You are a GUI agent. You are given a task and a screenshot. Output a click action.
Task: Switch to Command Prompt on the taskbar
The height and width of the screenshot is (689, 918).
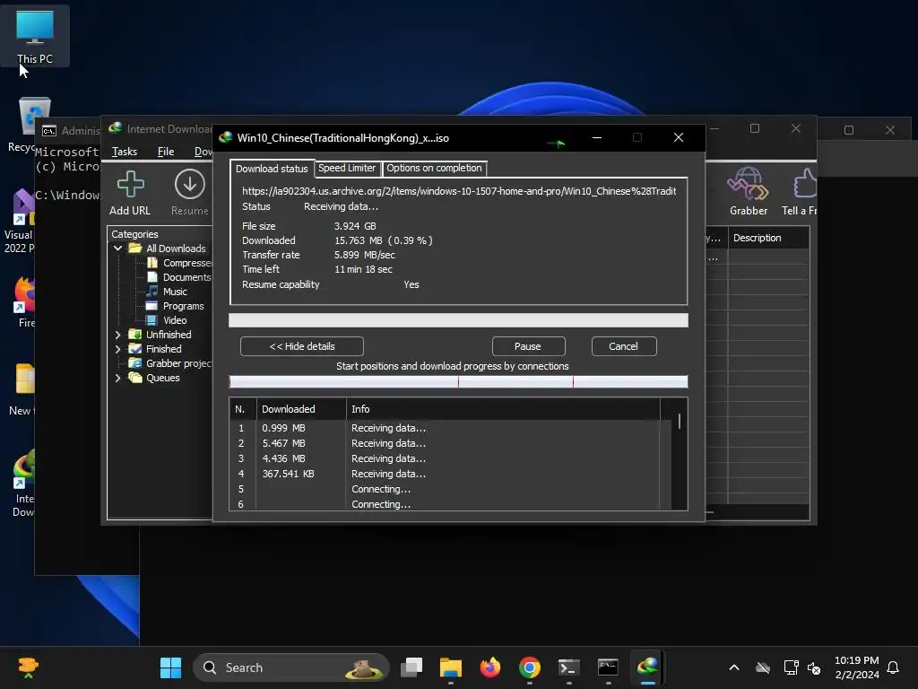click(608, 667)
